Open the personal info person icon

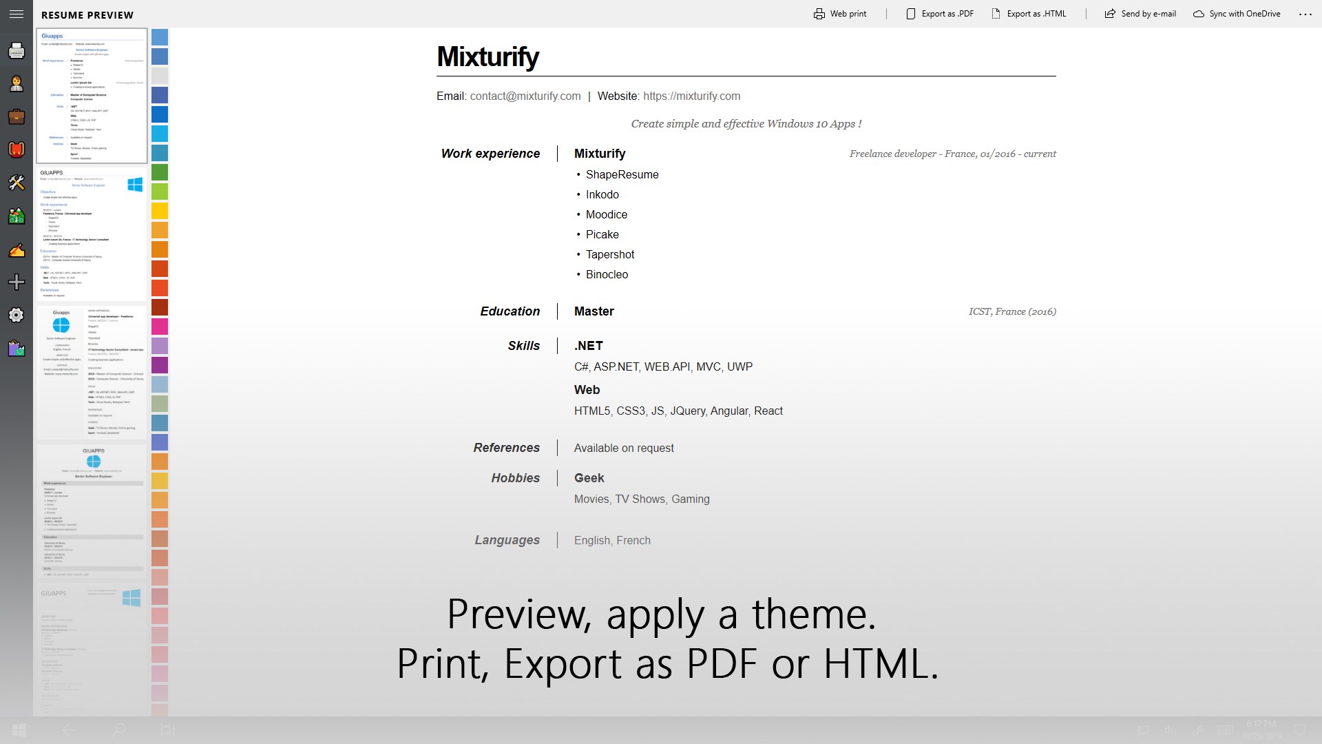pyautogui.click(x=17, y=83)
